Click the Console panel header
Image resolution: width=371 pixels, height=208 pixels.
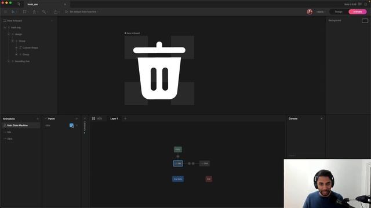click(293, 118)
